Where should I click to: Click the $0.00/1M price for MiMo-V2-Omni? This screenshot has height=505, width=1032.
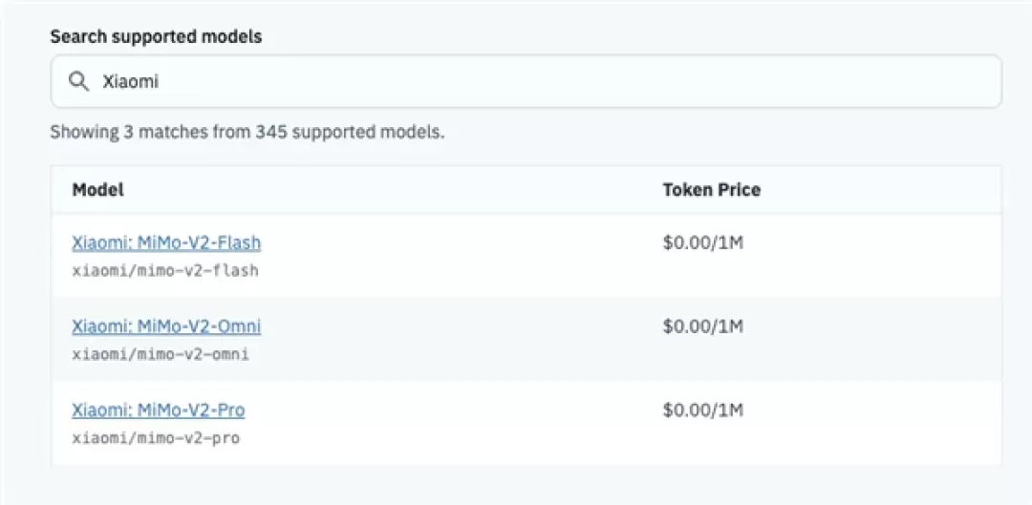703,326
